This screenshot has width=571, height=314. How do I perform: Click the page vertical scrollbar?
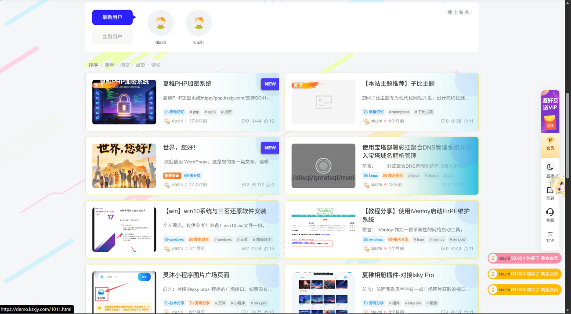(x=567, y=131)
